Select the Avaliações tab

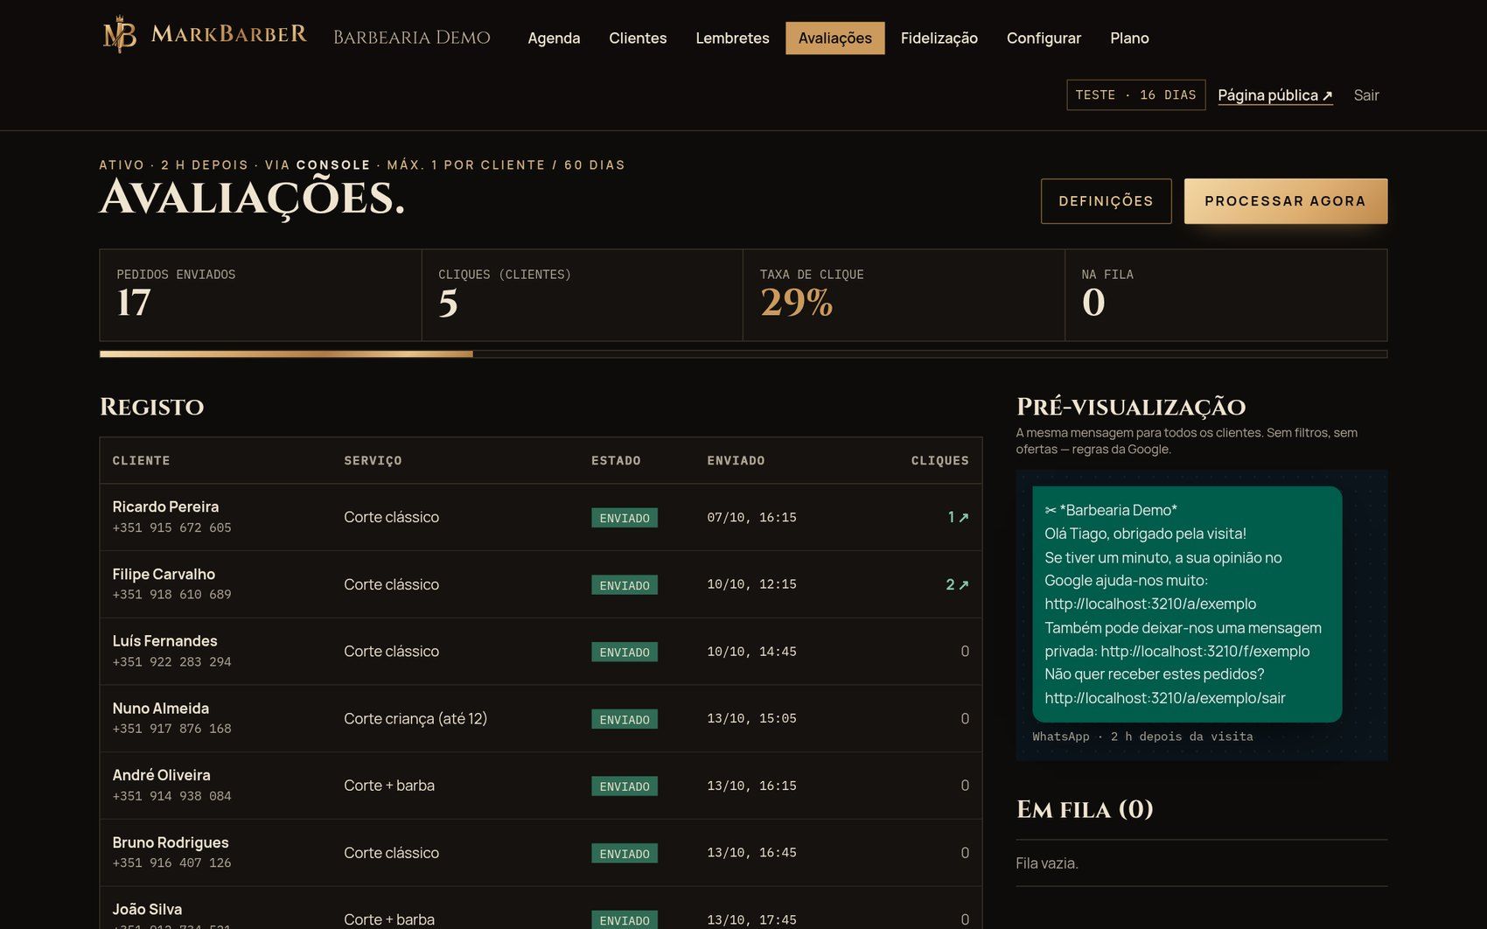click(834, 38)
